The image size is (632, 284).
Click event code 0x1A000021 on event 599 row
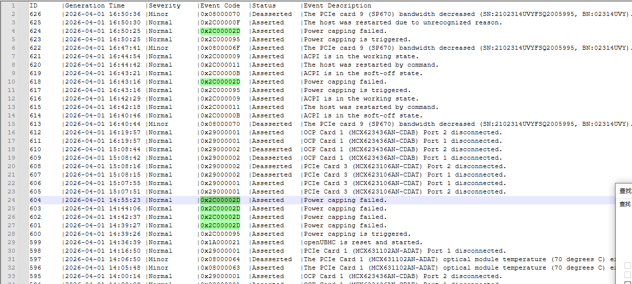(x=220, y=242)
